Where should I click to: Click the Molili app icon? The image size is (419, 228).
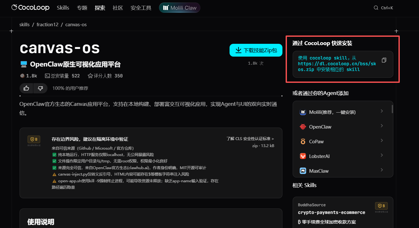(303, 112)
